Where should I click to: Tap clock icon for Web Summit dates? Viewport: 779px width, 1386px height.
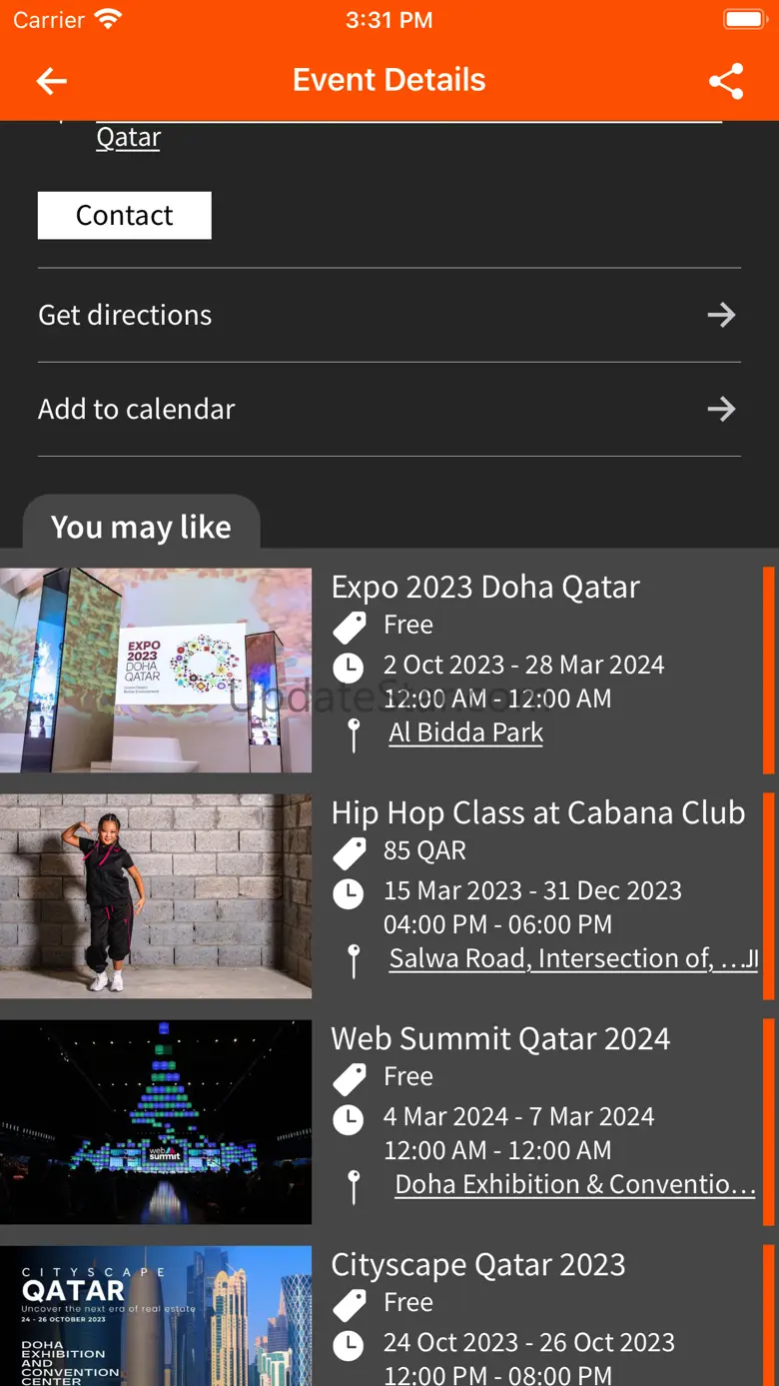pos(348,1118)
